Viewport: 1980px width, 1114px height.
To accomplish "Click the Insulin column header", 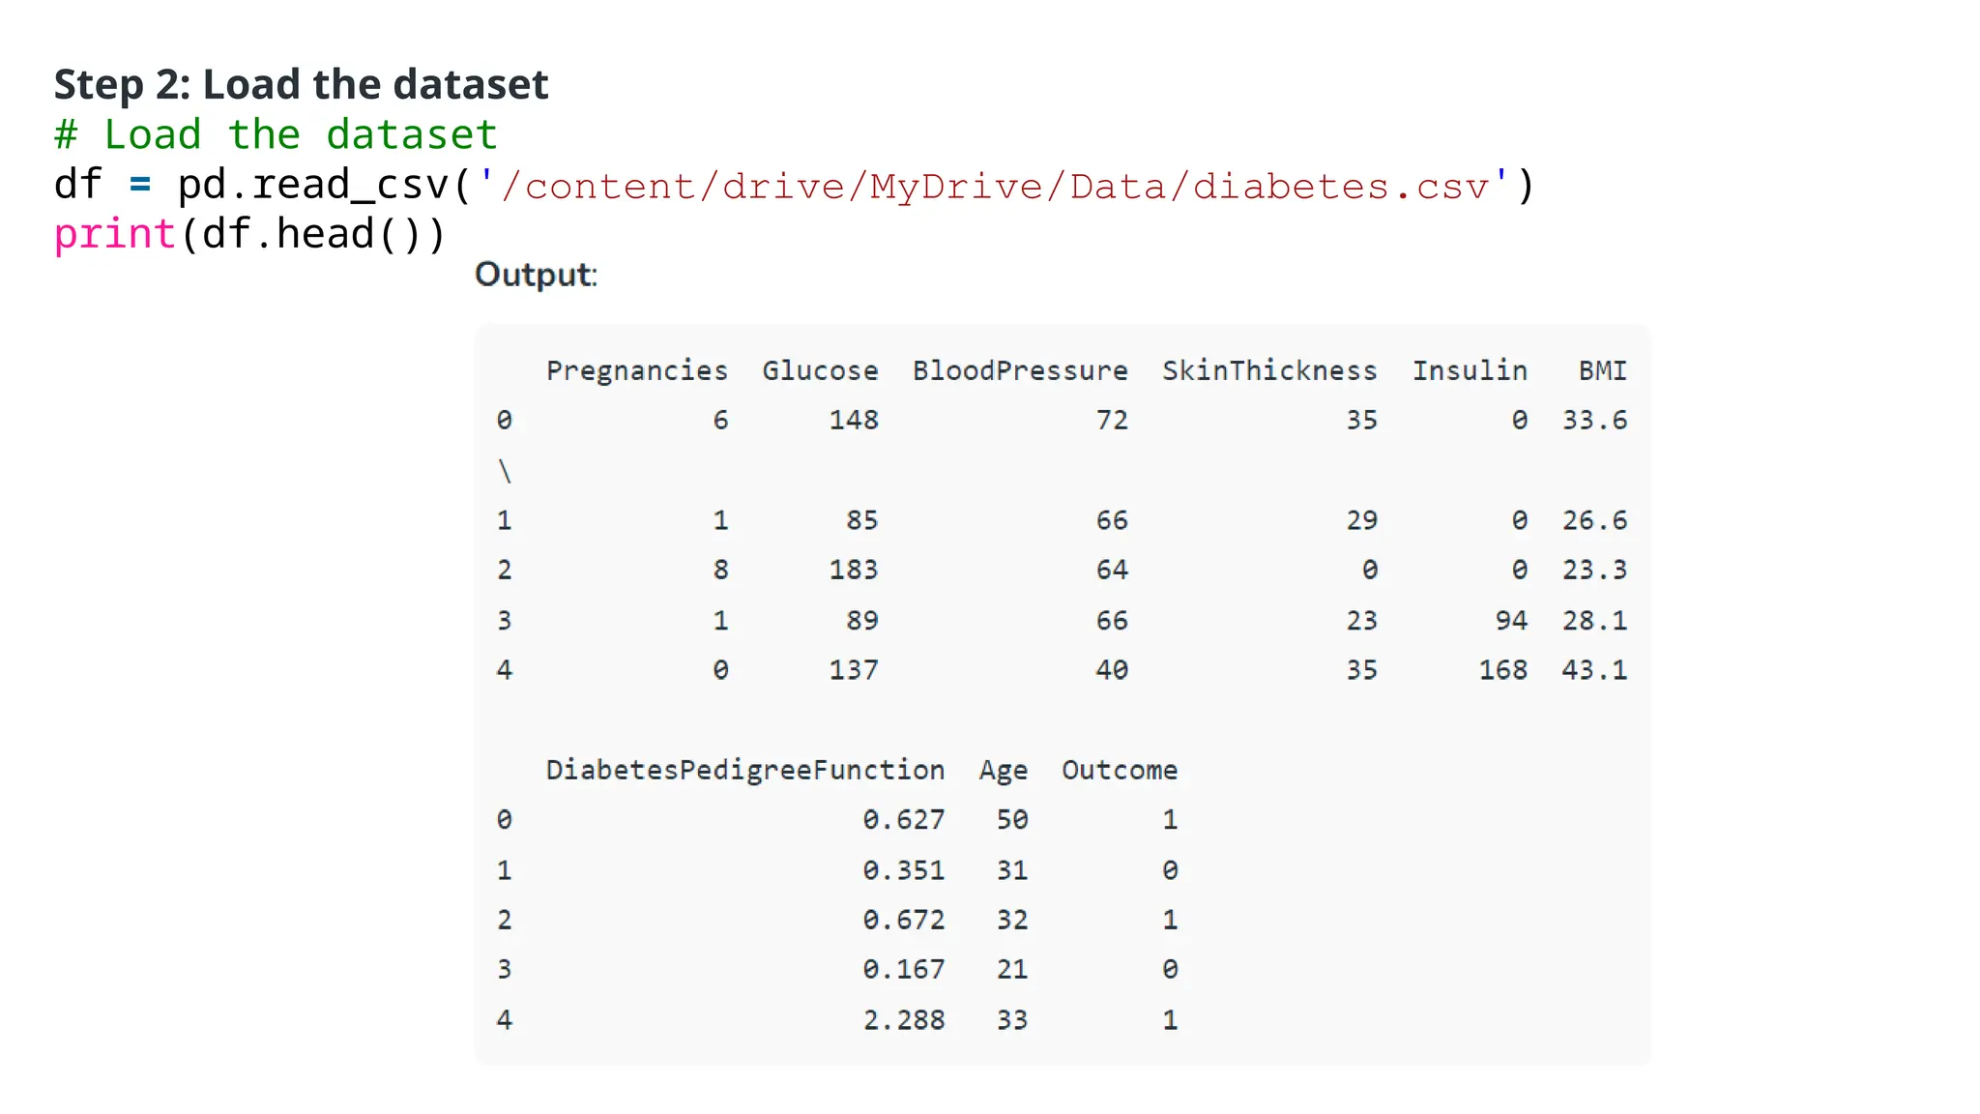I will (x=1470, y=370).
